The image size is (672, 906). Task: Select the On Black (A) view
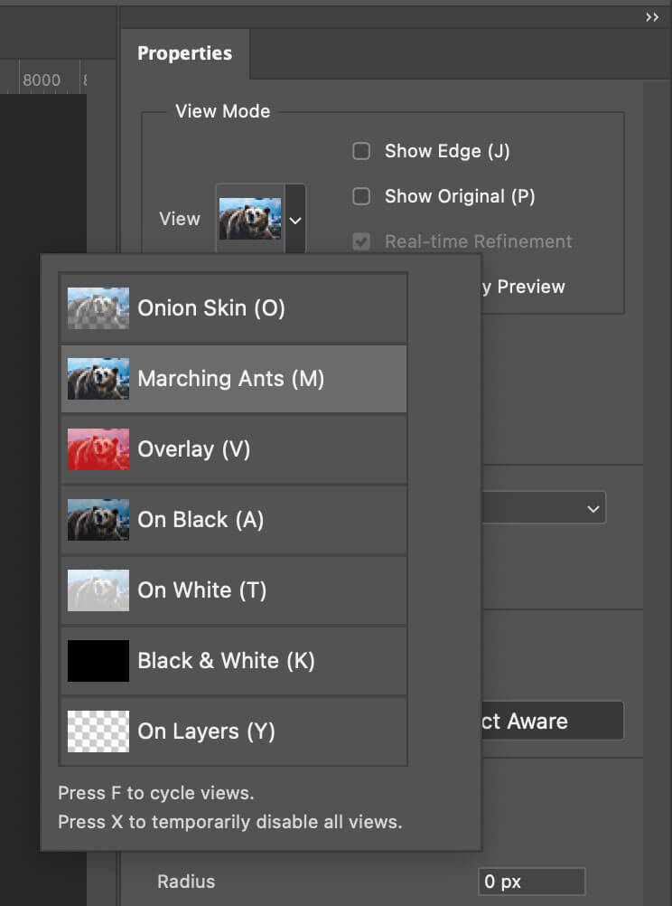coord(234,520)
